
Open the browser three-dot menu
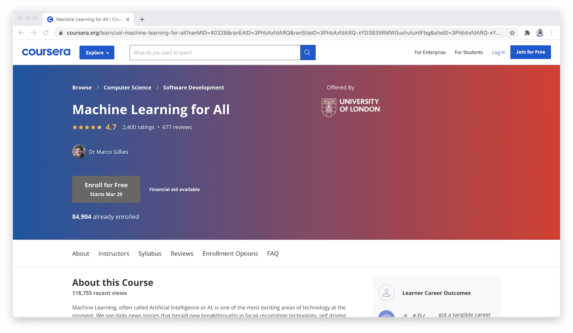coord(552,32)
